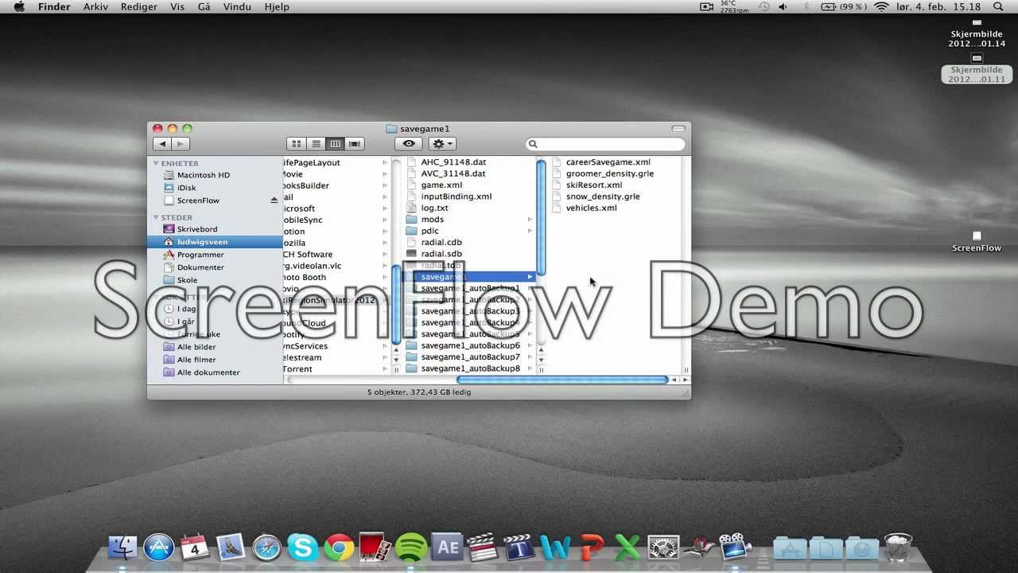Open Dokumenter in the sidebar
The image size is (1018, 573).
[200, 267]
